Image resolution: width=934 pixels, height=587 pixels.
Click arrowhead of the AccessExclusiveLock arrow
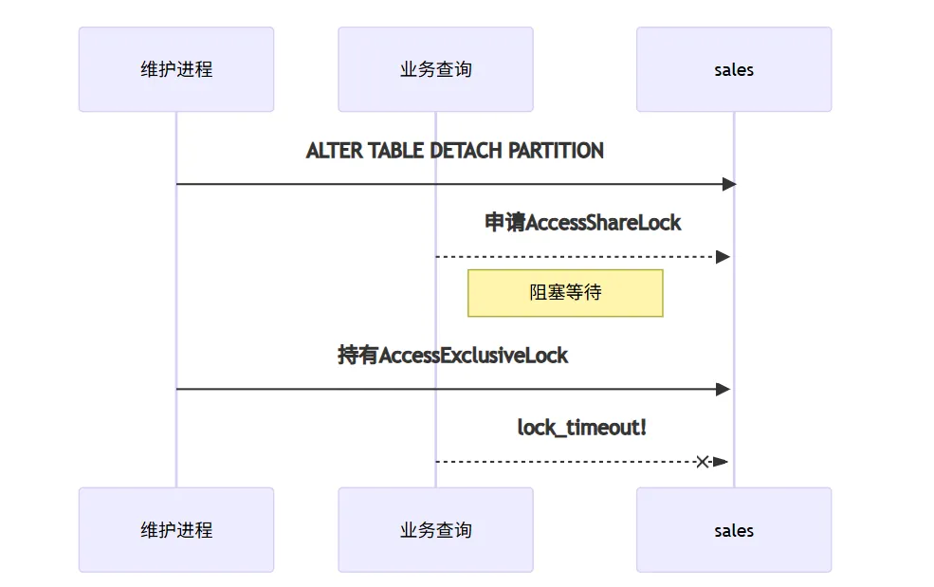click(723, 389)
